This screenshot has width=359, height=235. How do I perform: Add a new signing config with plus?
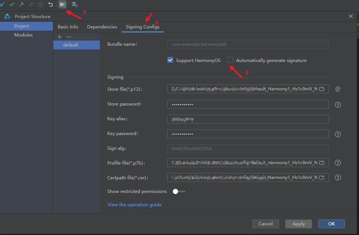tap(60, 37)
